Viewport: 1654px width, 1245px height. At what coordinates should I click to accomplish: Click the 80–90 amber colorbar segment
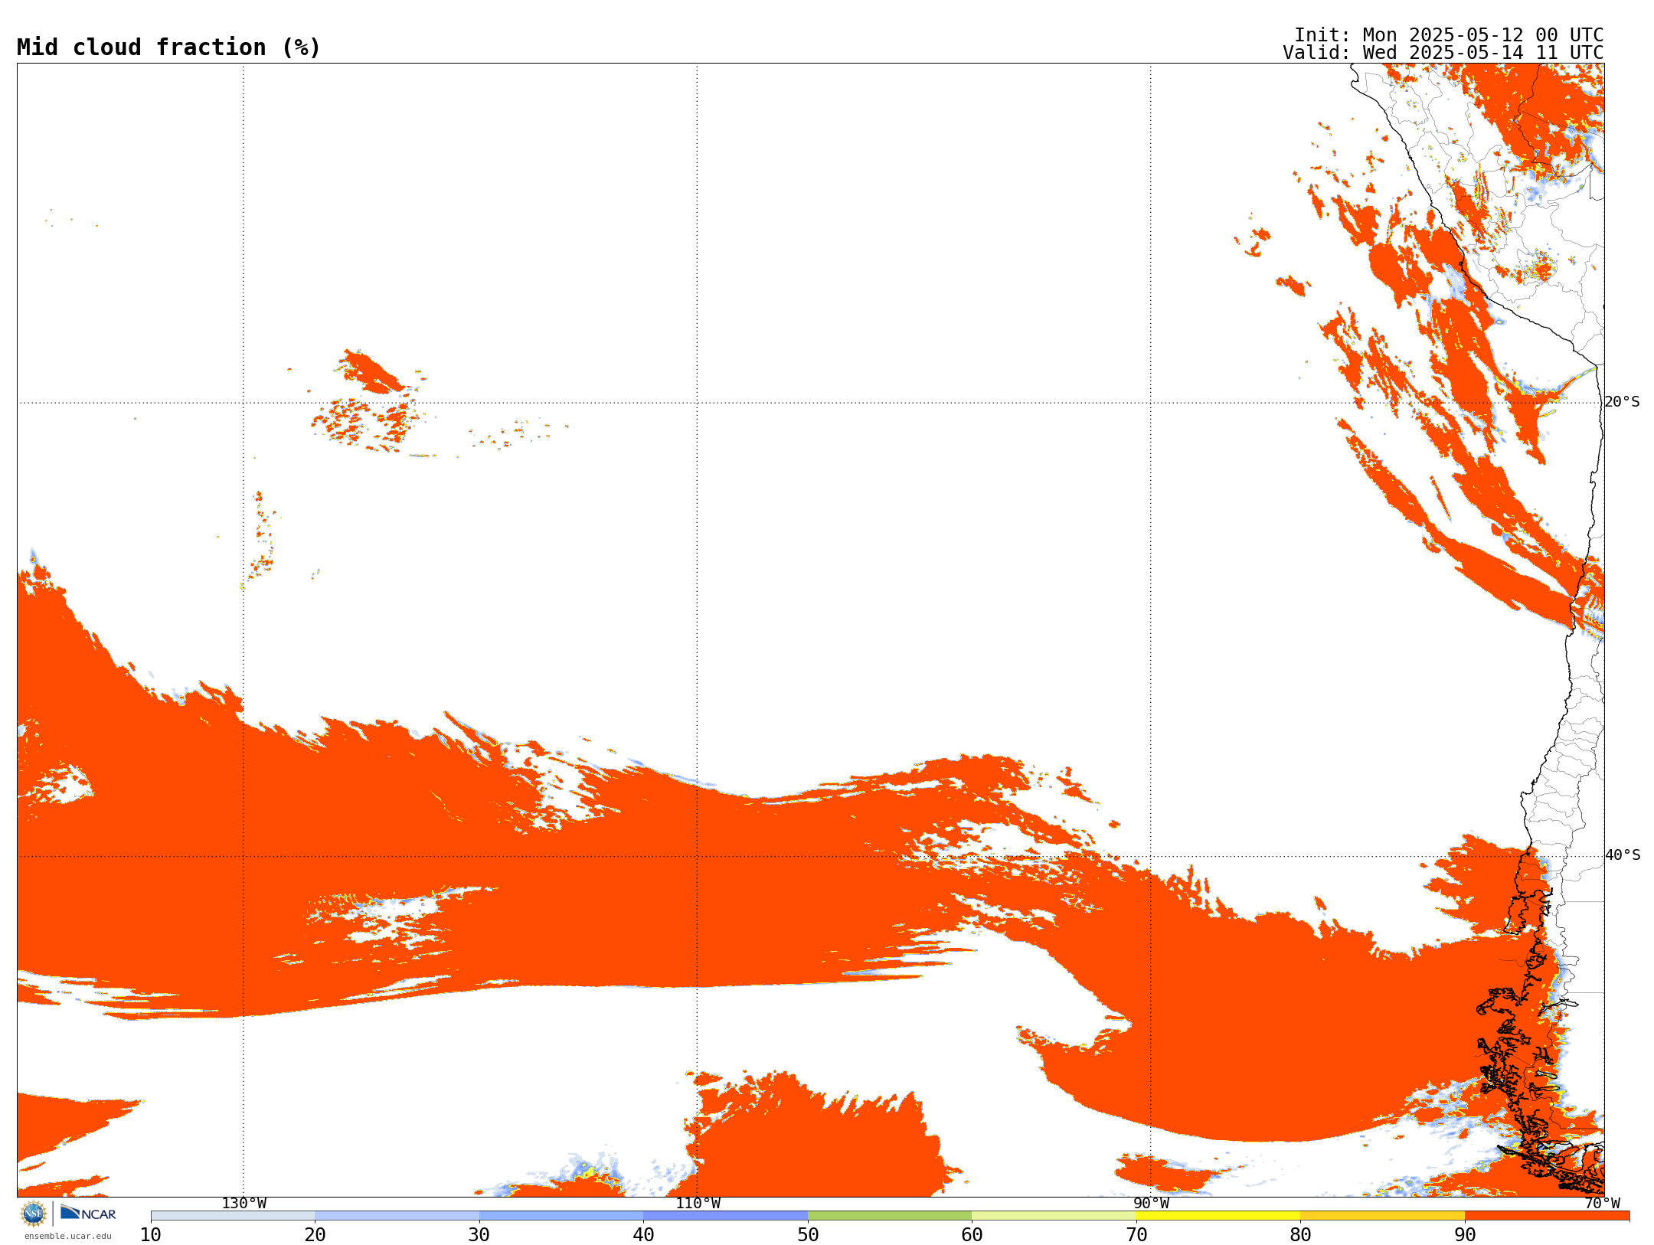pos(1382,1215)
